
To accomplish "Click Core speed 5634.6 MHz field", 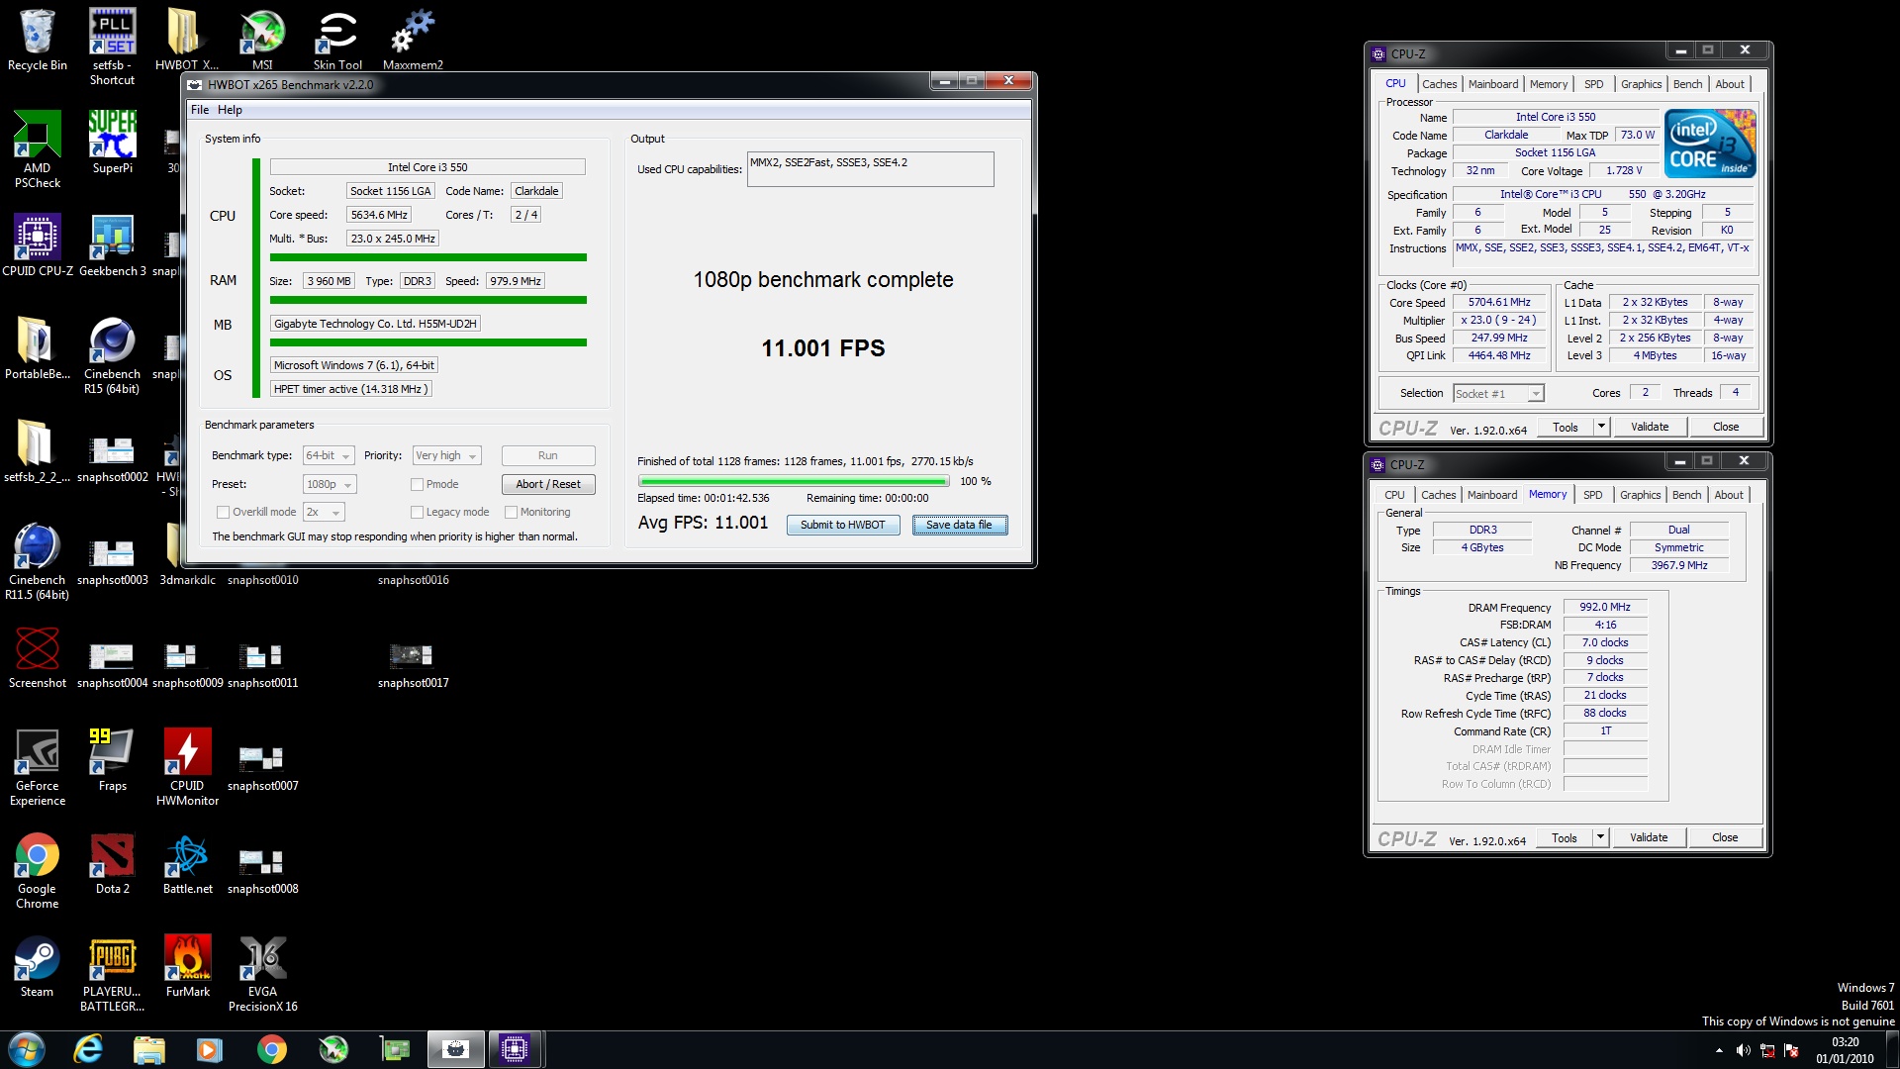I will tap(379, 215).
